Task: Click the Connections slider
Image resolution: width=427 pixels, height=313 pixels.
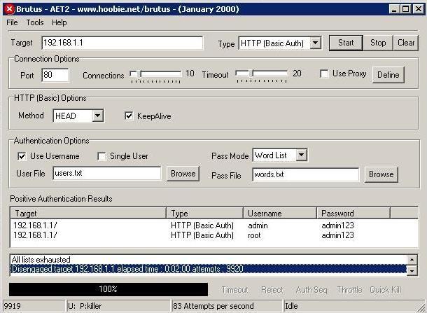Action: [x=155, y=74]
